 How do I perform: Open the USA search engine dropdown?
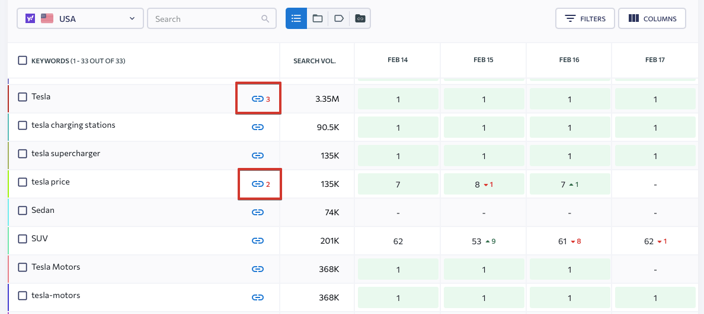pos(81,18)
